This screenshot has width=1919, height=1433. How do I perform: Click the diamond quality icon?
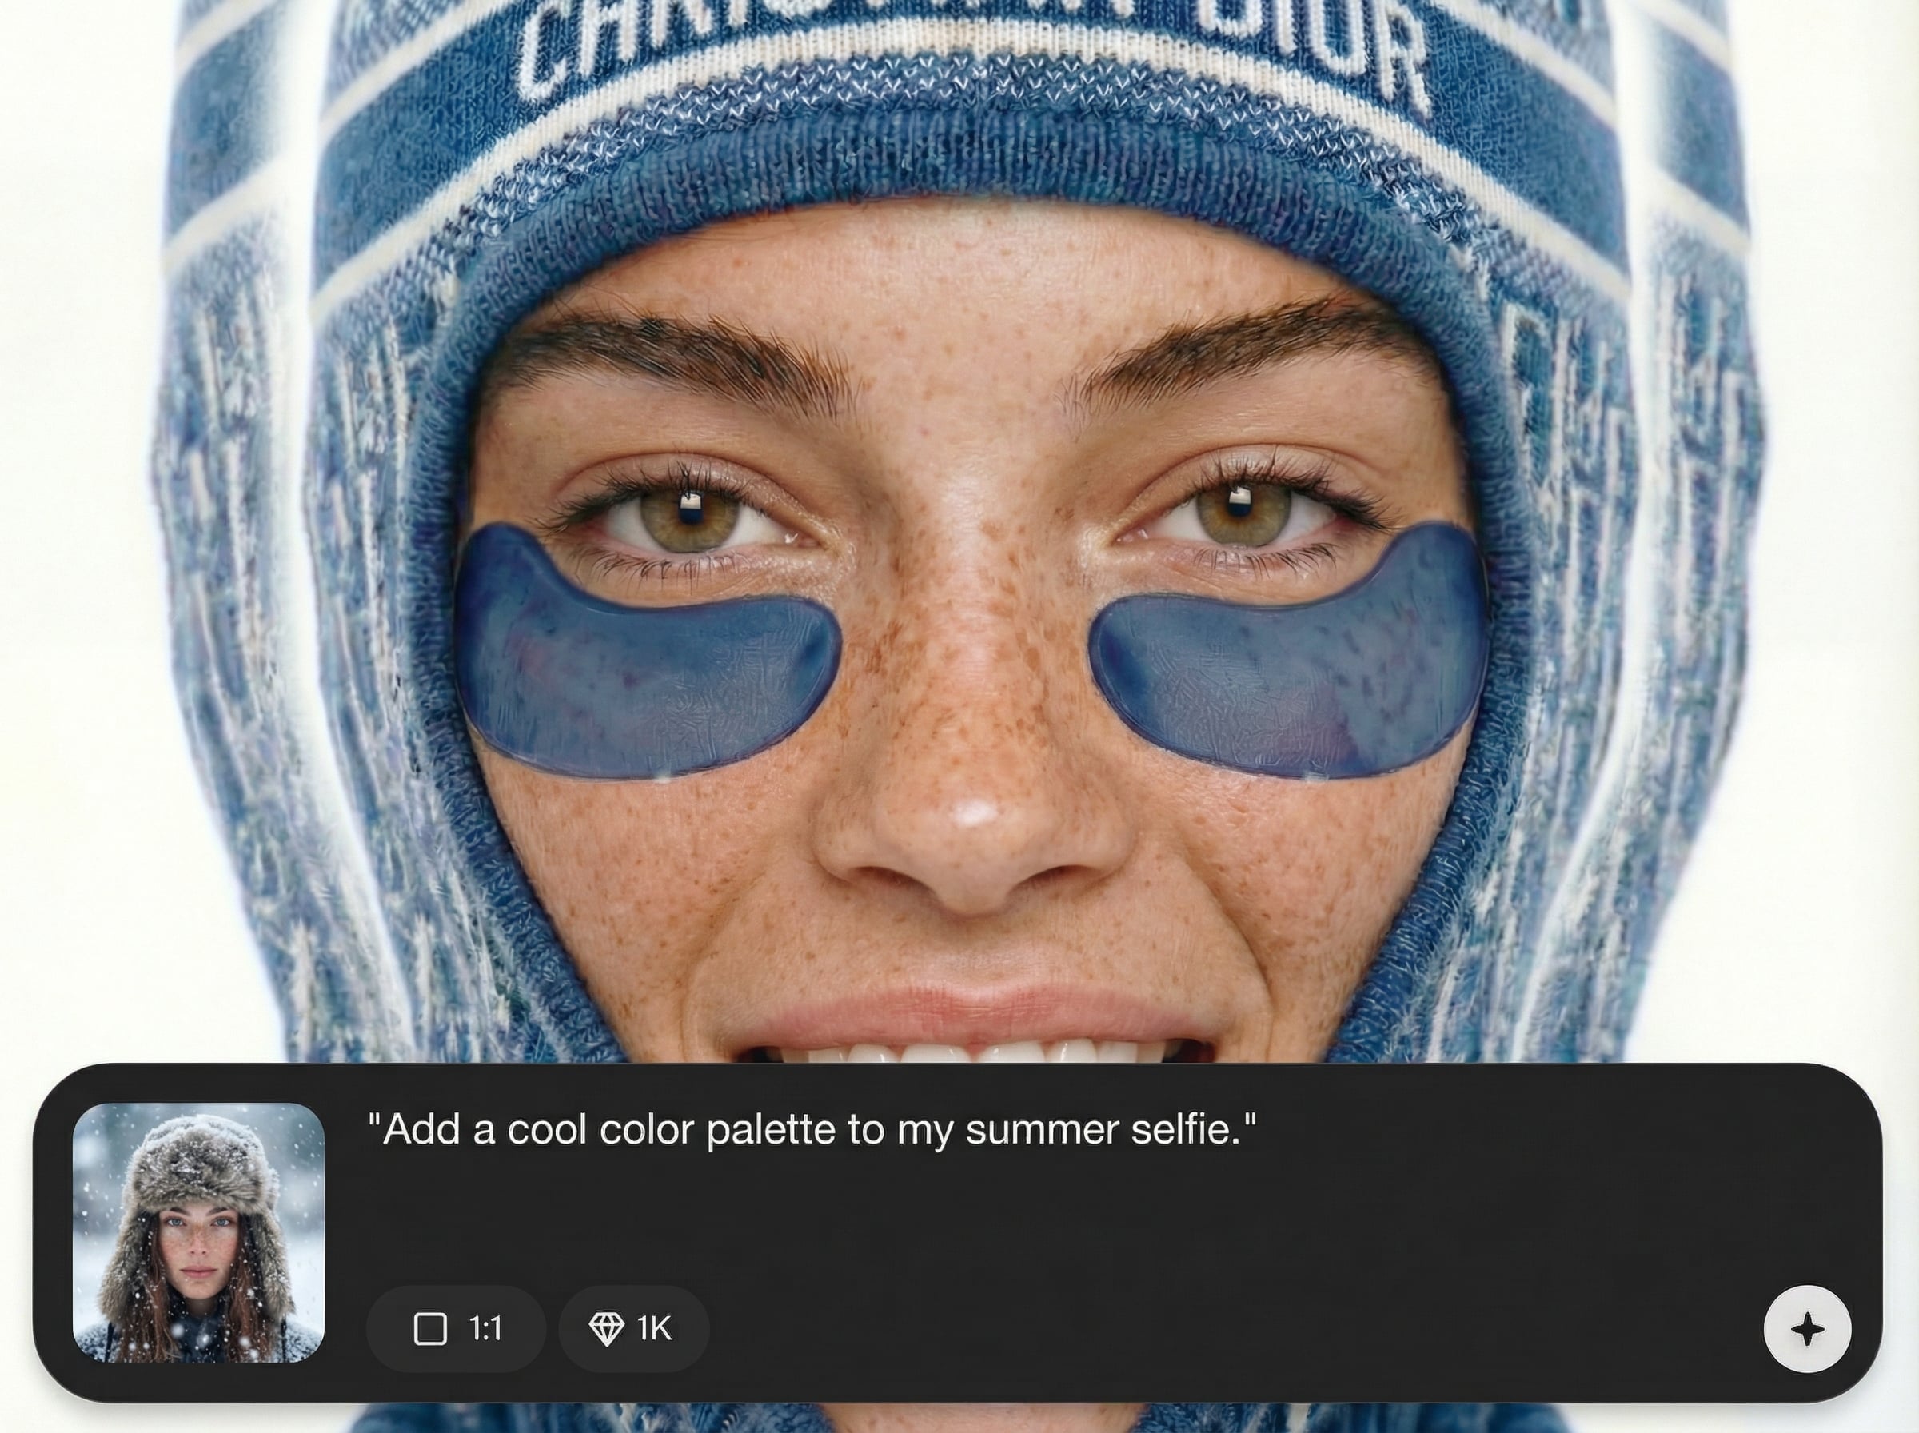[606, 1328]
